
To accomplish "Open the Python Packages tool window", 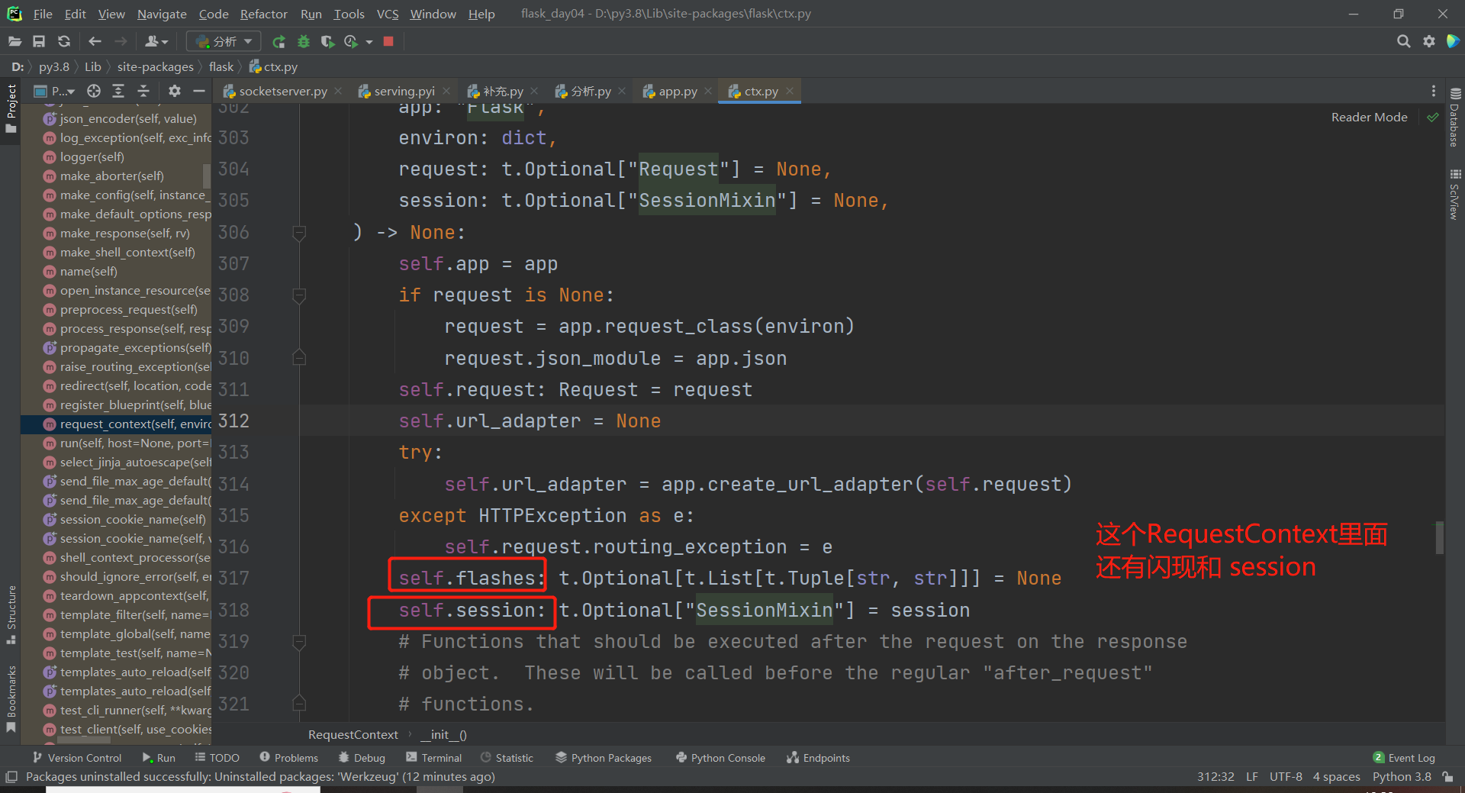I will tap(604, 758).
